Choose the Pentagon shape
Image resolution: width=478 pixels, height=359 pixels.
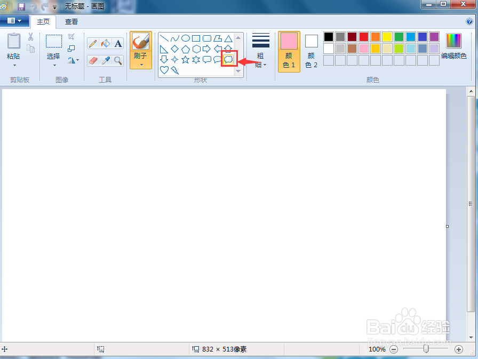186,49
